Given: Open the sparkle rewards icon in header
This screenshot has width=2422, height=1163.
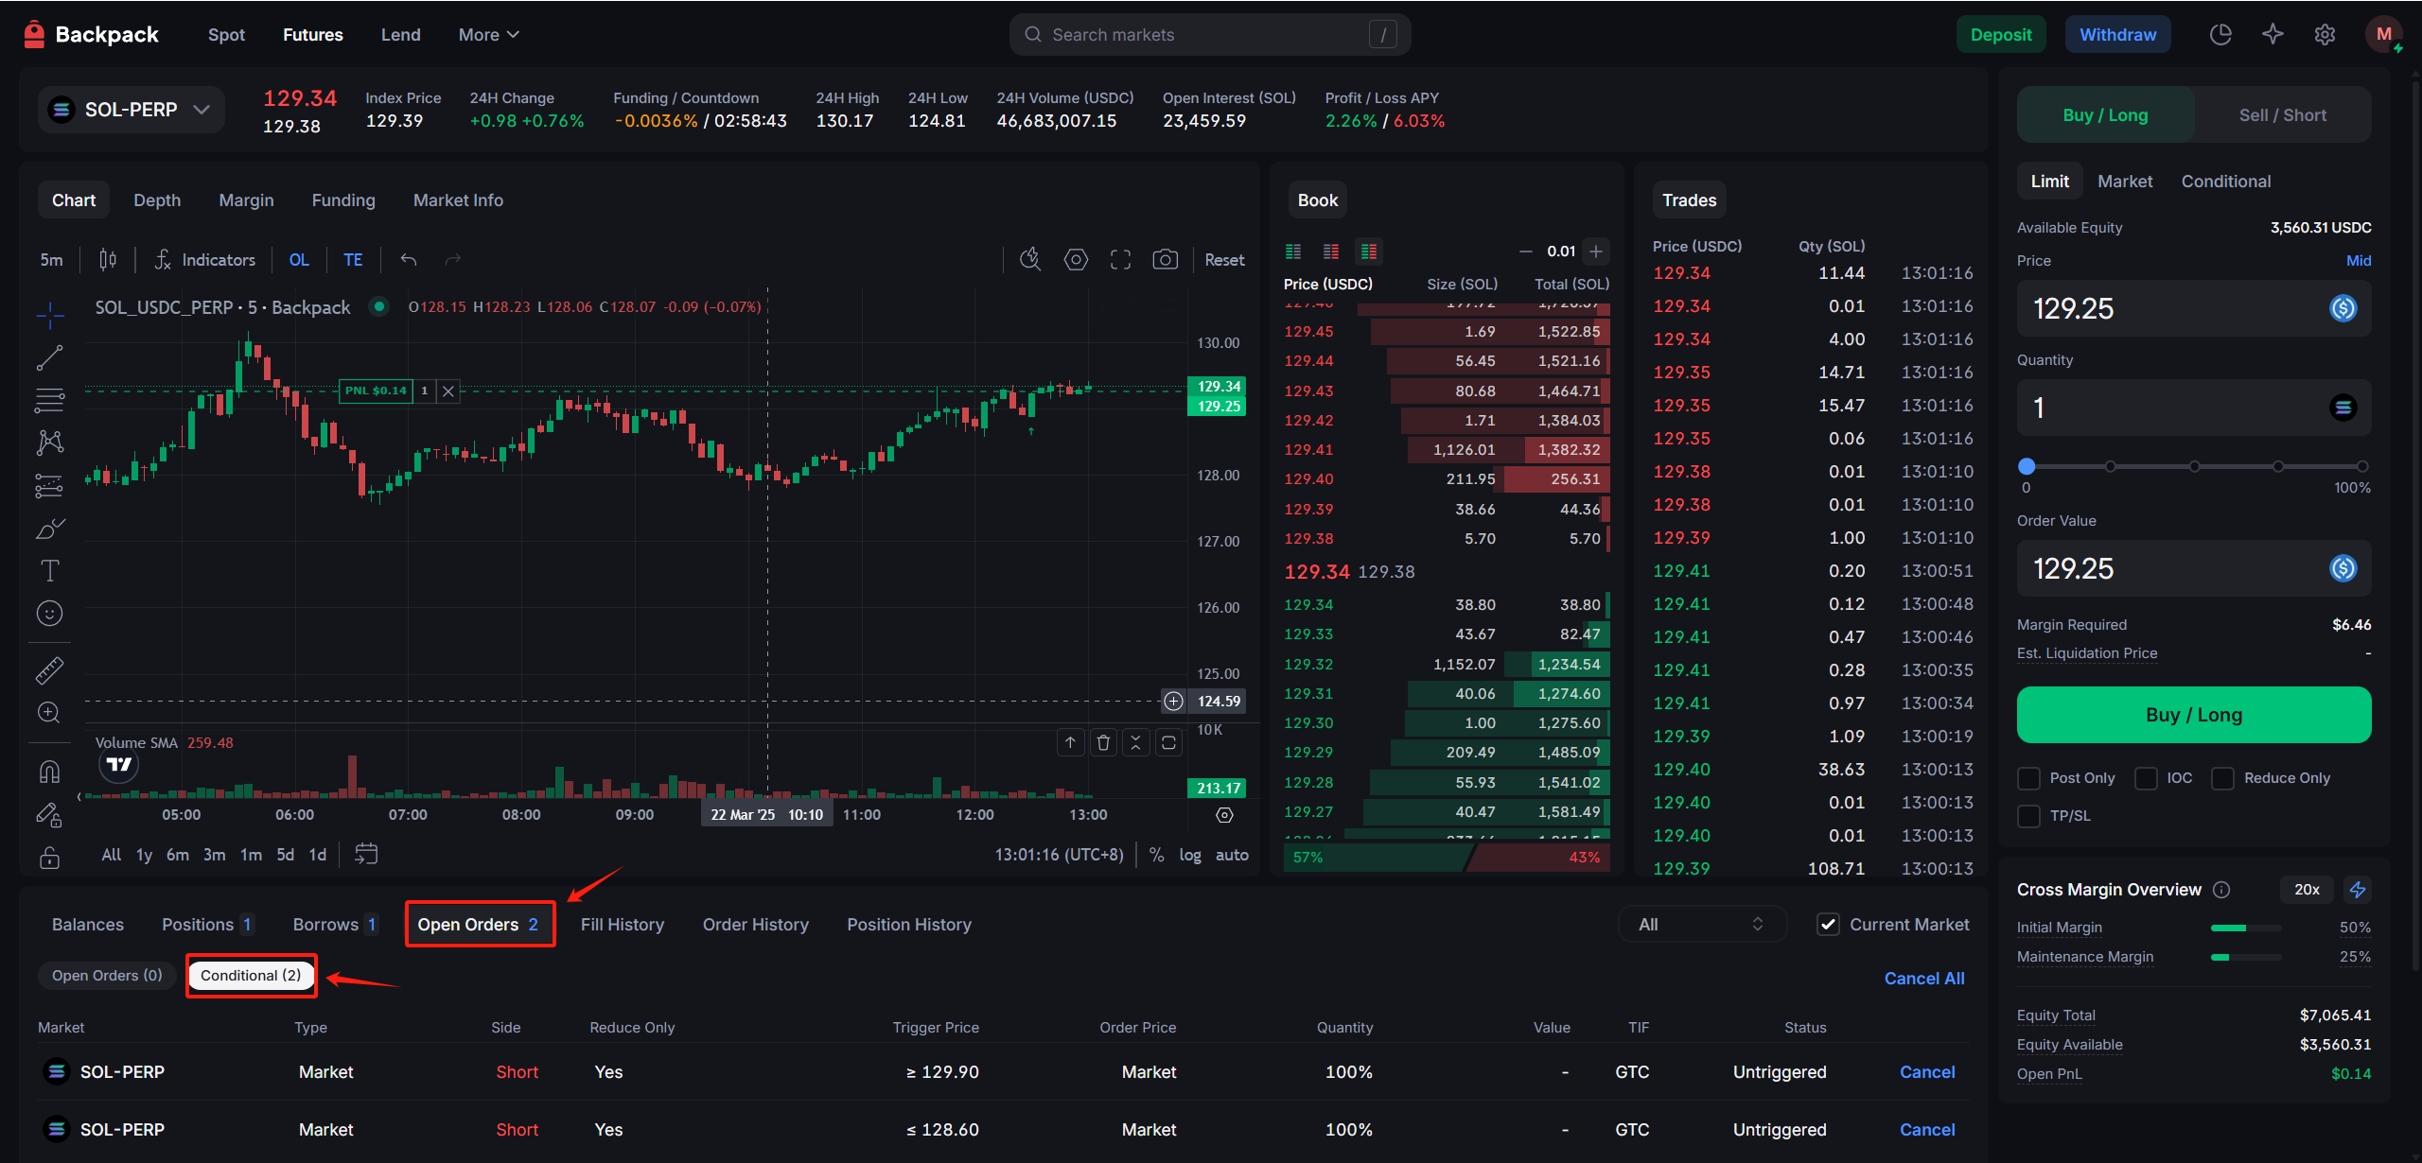Looking at the screenshot, I should (2273, 35).
